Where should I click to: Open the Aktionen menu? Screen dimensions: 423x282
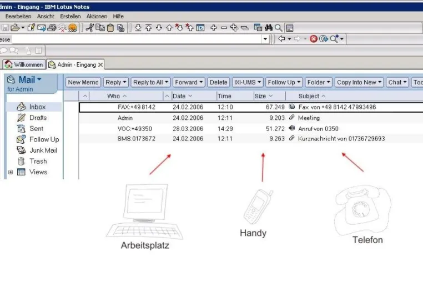97,17
